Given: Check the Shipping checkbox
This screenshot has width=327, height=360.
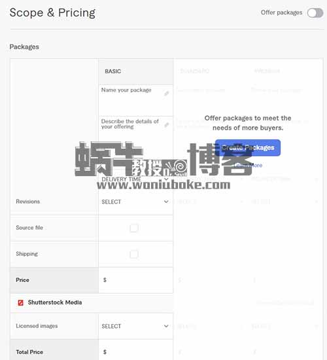Looking at the screenshot, I should (x=134, y=254).
